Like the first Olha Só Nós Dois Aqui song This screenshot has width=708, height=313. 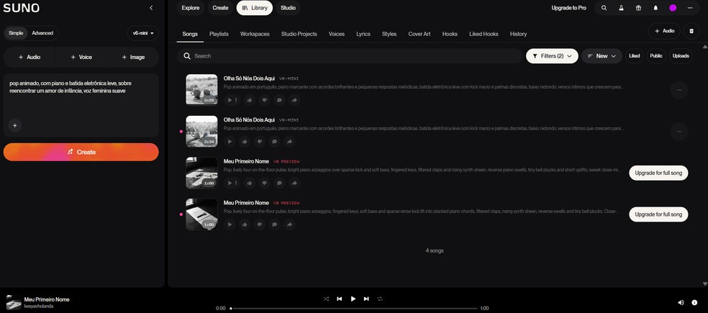[245, 100]
